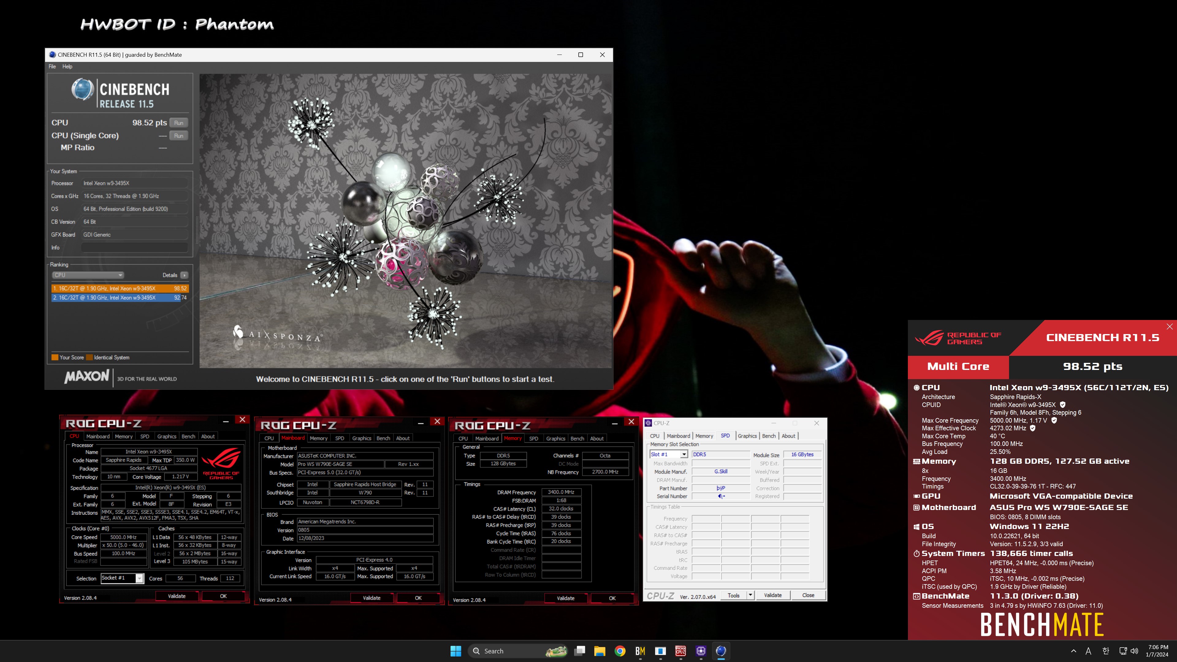Image resolution: width=1177 pixels, height=662 pixels.
Task: Show hidden system tray icons
Action: (x=1073, y=651)
